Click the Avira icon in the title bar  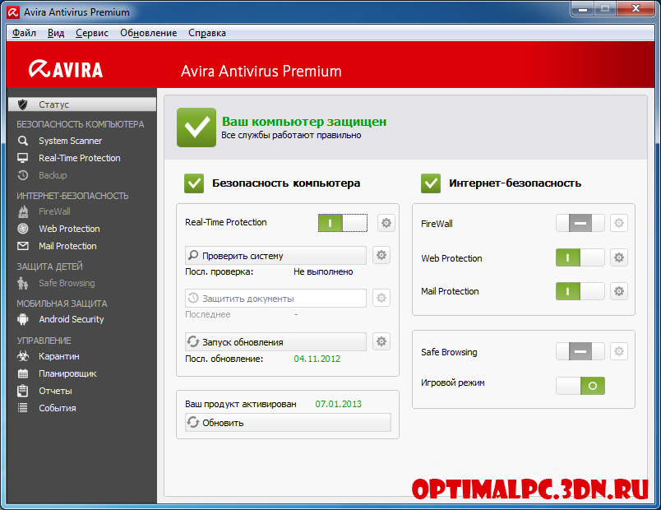(x=13, y=12)
